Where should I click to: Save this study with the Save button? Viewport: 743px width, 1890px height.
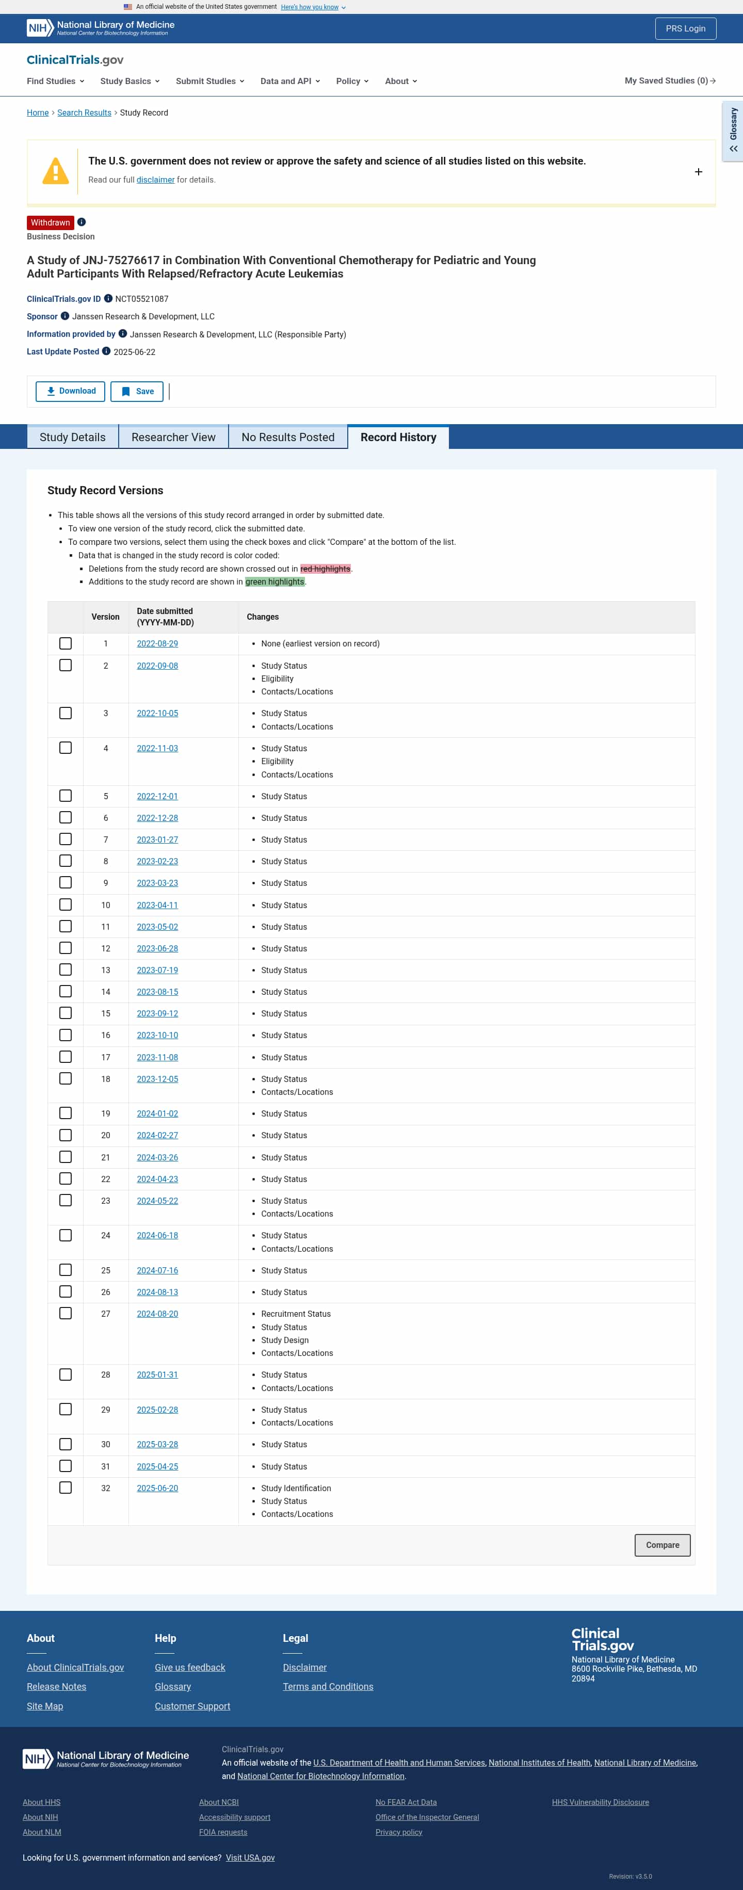[x=137, y=392]
